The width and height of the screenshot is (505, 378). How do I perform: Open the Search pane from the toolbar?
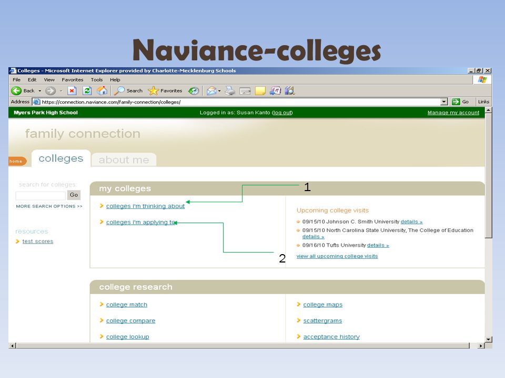[128, 91]
